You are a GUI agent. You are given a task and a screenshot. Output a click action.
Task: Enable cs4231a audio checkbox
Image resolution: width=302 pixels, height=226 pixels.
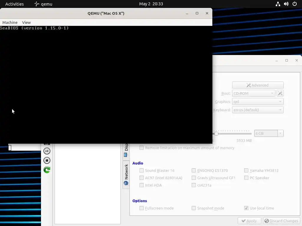[194, 185]
